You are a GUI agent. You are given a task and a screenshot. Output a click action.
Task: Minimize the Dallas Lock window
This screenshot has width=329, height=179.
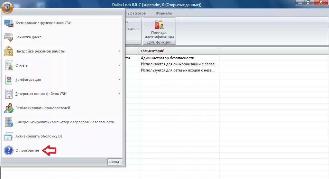point(300,3)
